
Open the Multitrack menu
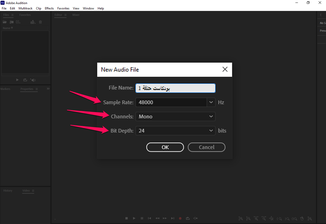point(26,8)
